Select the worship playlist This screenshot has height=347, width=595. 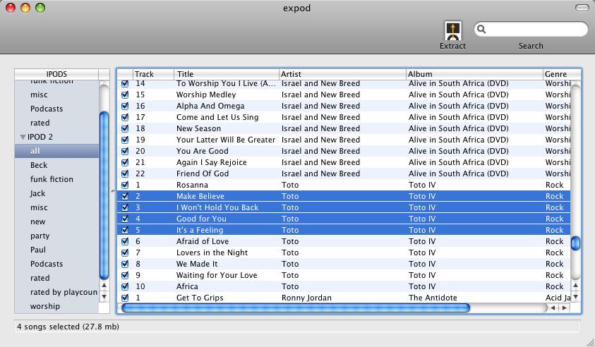click(56, 306)
